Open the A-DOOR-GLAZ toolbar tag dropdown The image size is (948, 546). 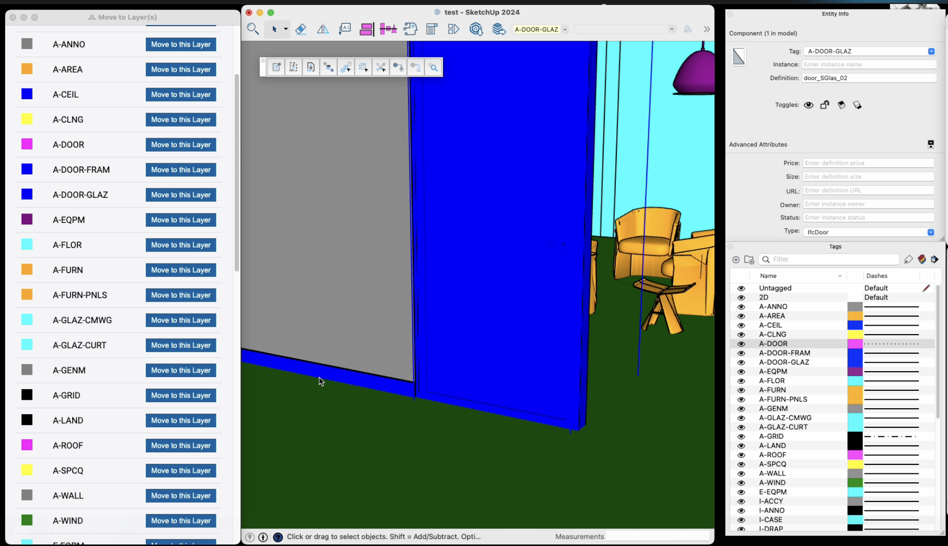pos(565,30)
